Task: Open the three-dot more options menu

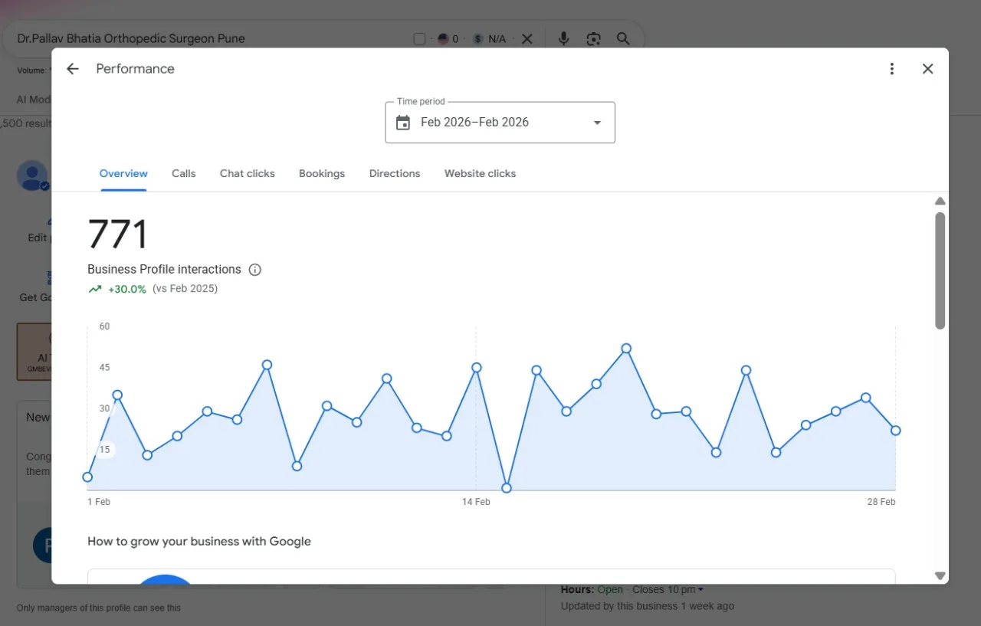Action: 891,69
